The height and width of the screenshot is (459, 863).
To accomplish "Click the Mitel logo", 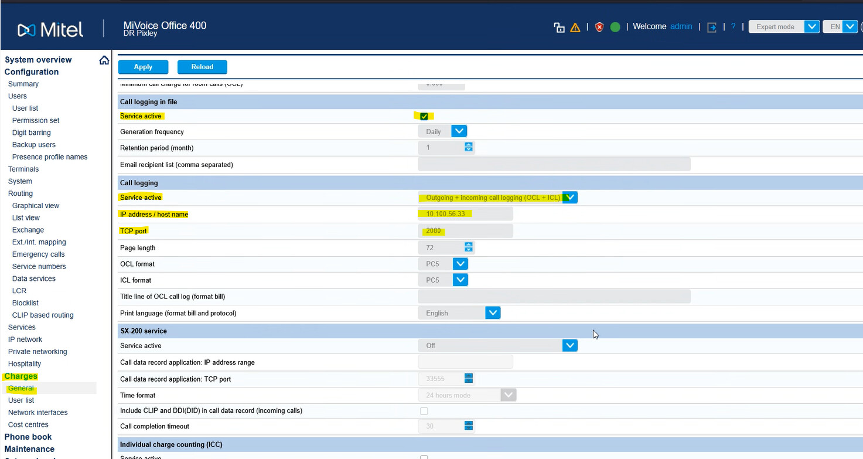I will click(50, 29).
